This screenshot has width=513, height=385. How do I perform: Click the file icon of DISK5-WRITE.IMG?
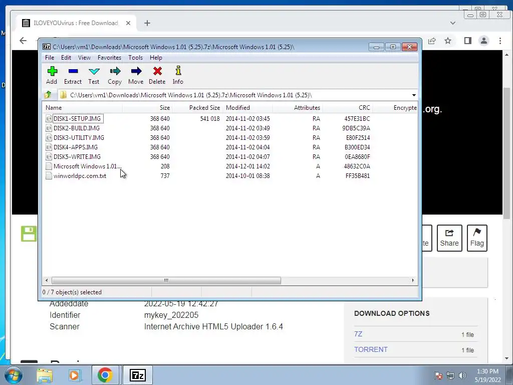pos(49,156)
